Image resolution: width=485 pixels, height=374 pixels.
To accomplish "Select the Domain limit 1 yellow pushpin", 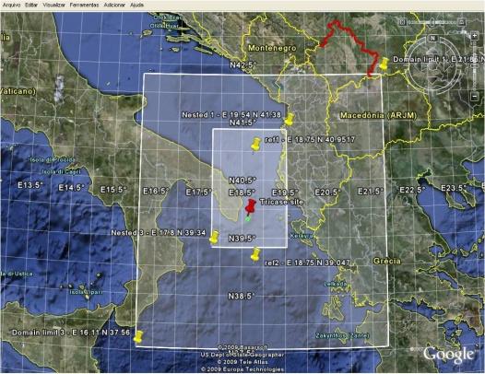I will pos(384,64).
